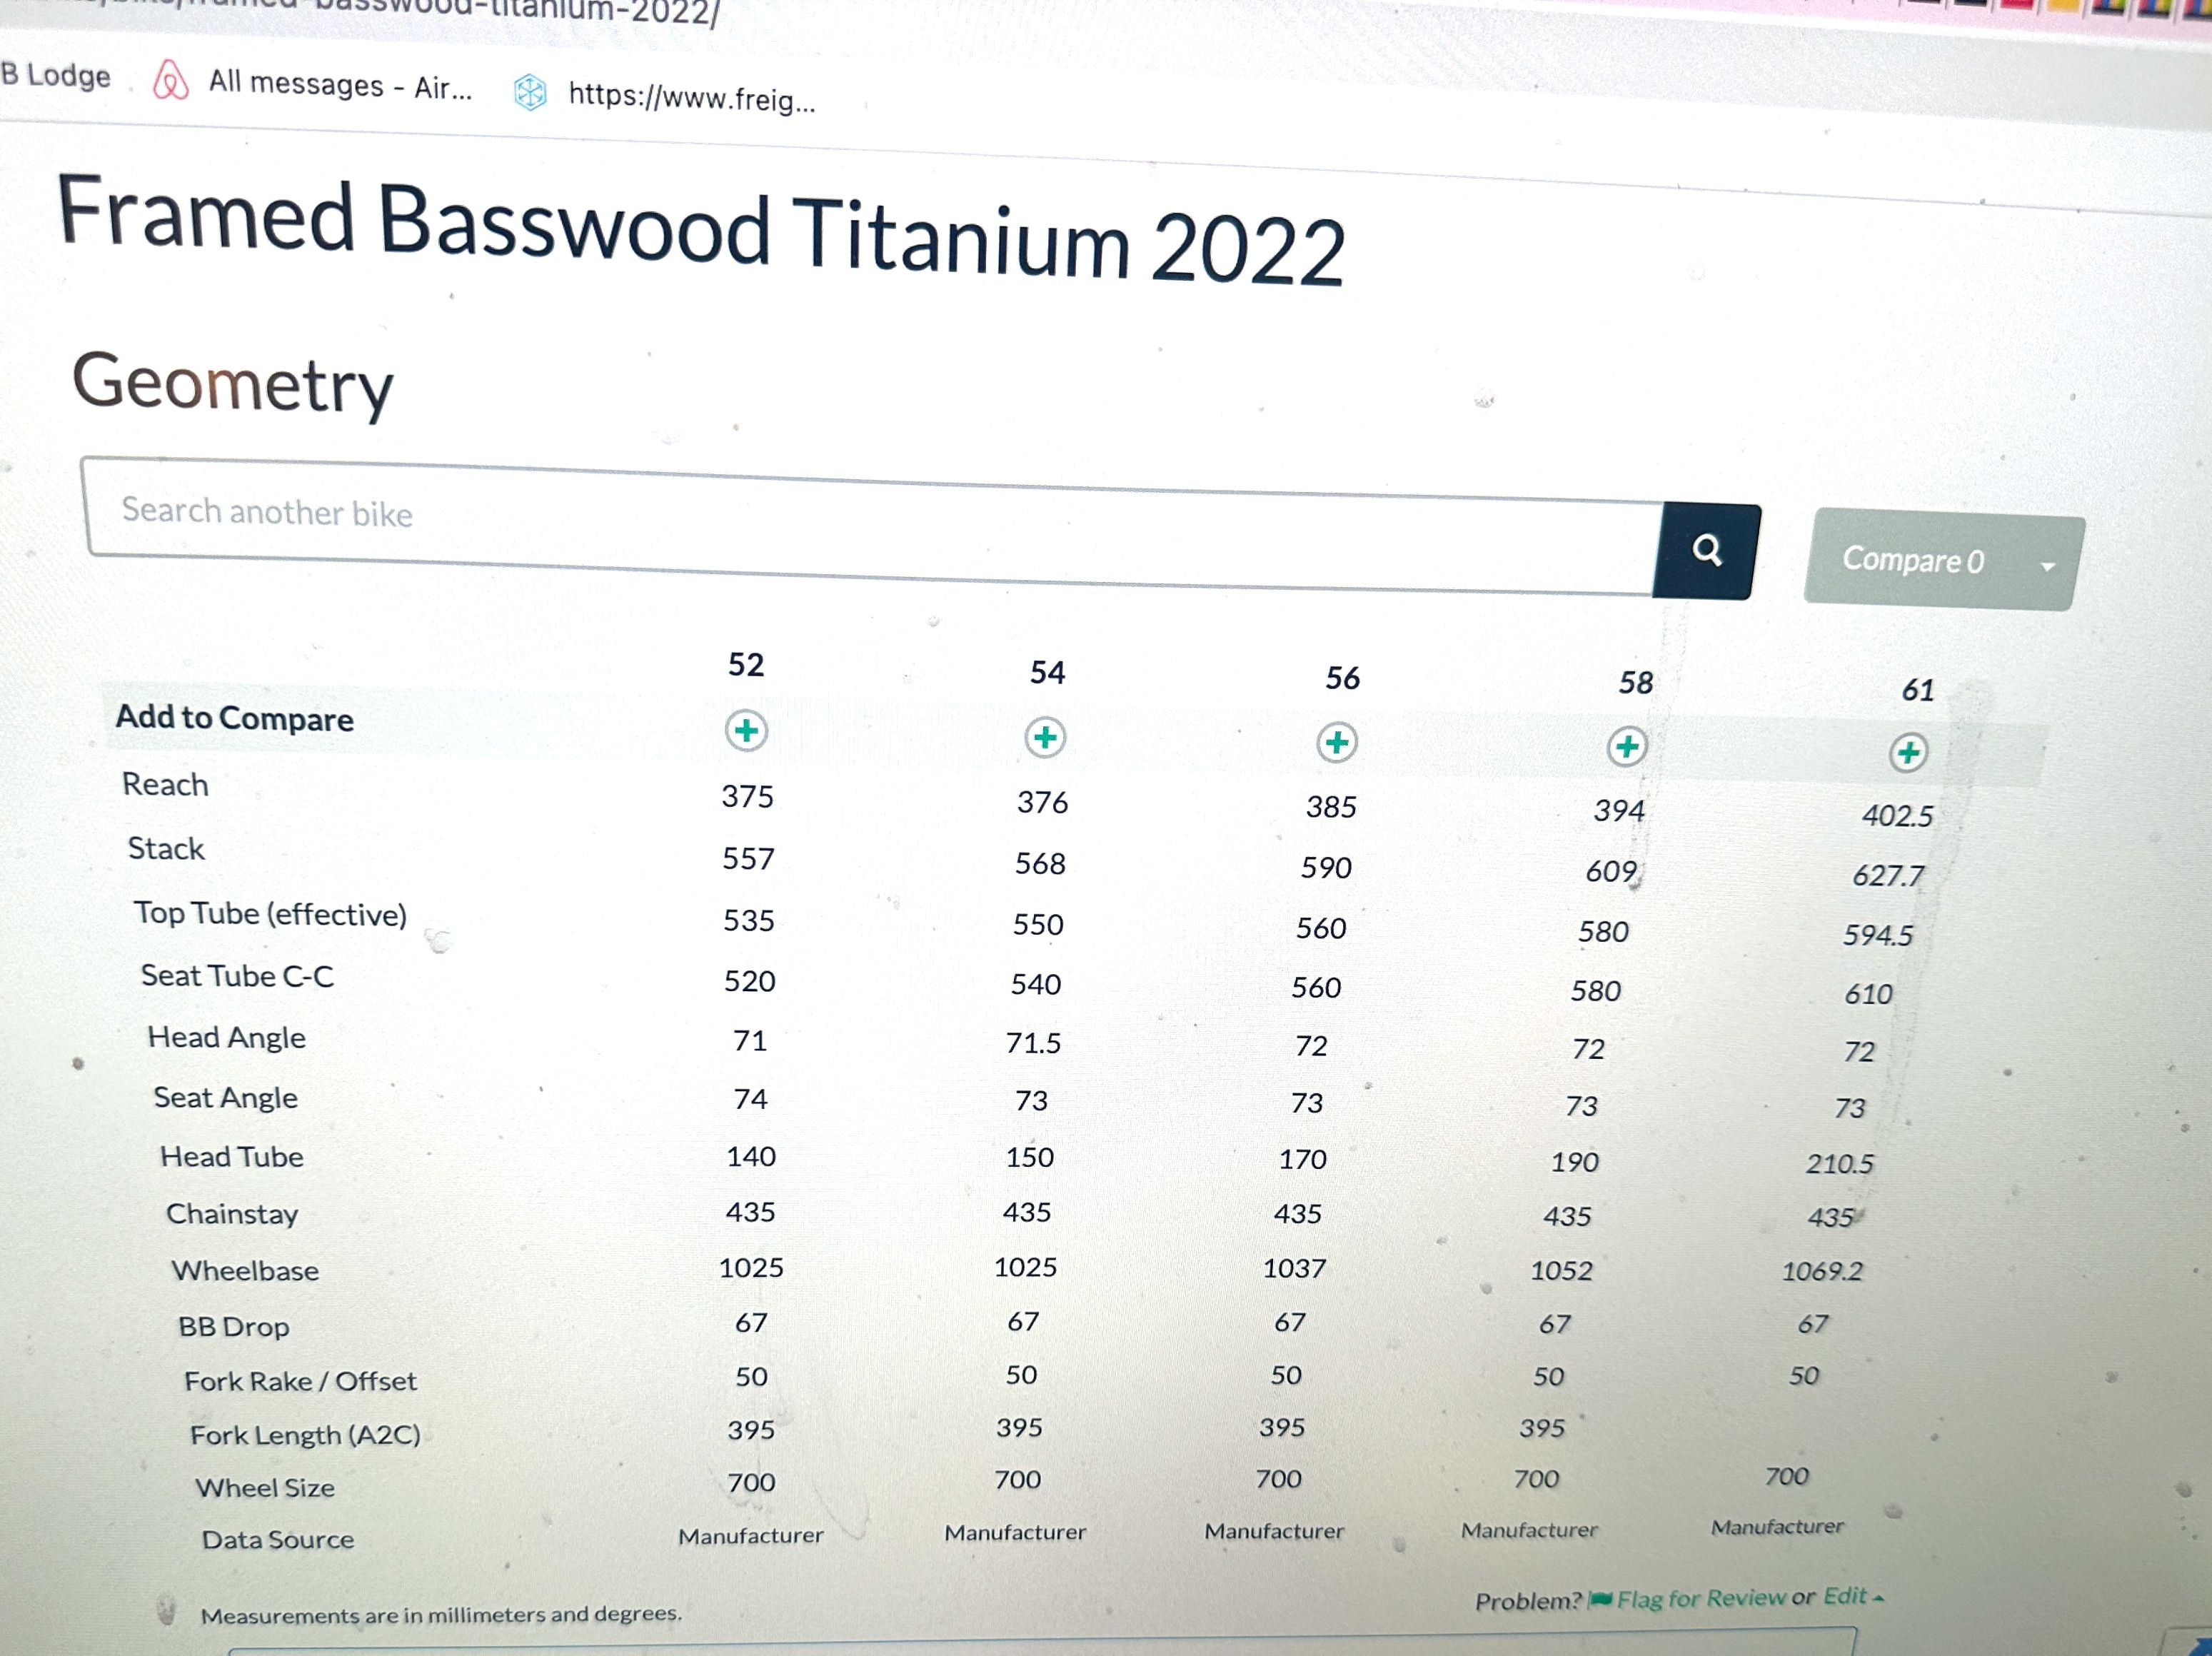2212x1656 pixels.
Task: Click the Fork Rake / Offset label
Action: tap(300, 1382)
